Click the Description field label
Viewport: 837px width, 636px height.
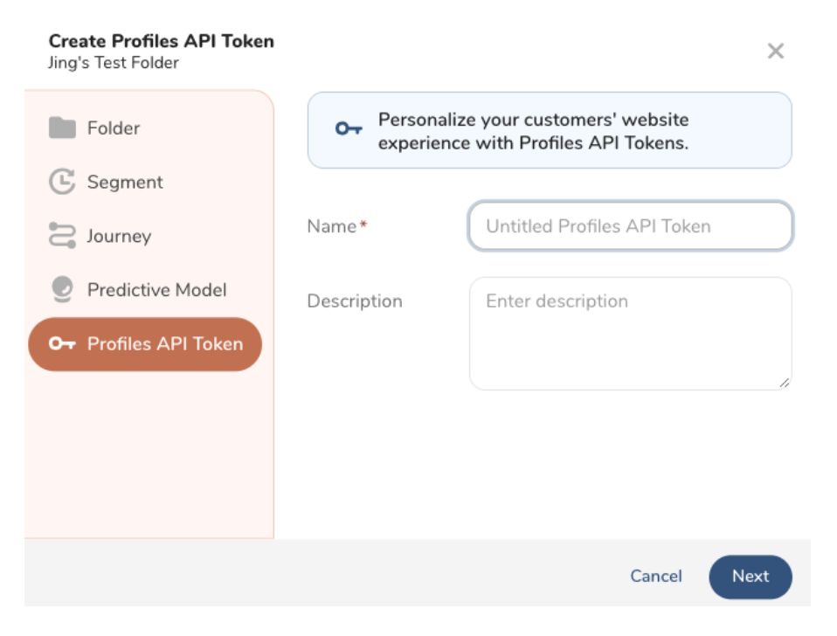coord(355,301)
